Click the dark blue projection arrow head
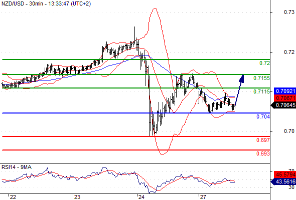 (x=242, y=78)
